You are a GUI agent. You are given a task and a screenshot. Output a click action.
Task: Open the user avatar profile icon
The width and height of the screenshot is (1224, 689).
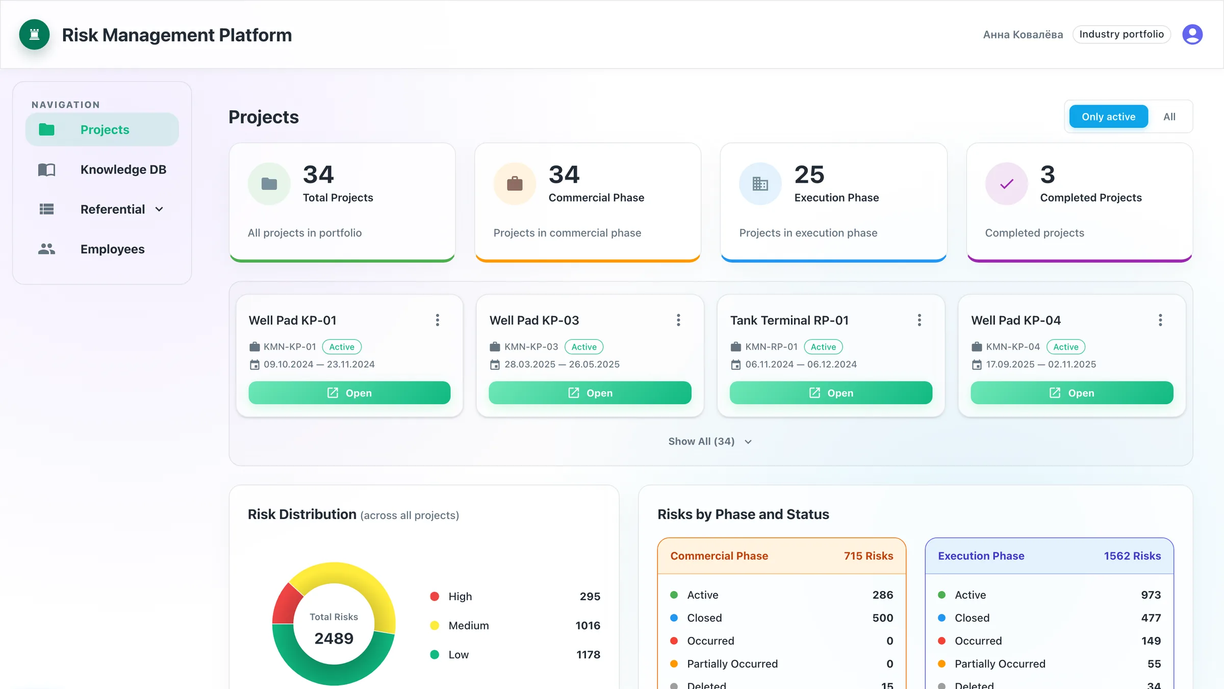pos(1192,34)
